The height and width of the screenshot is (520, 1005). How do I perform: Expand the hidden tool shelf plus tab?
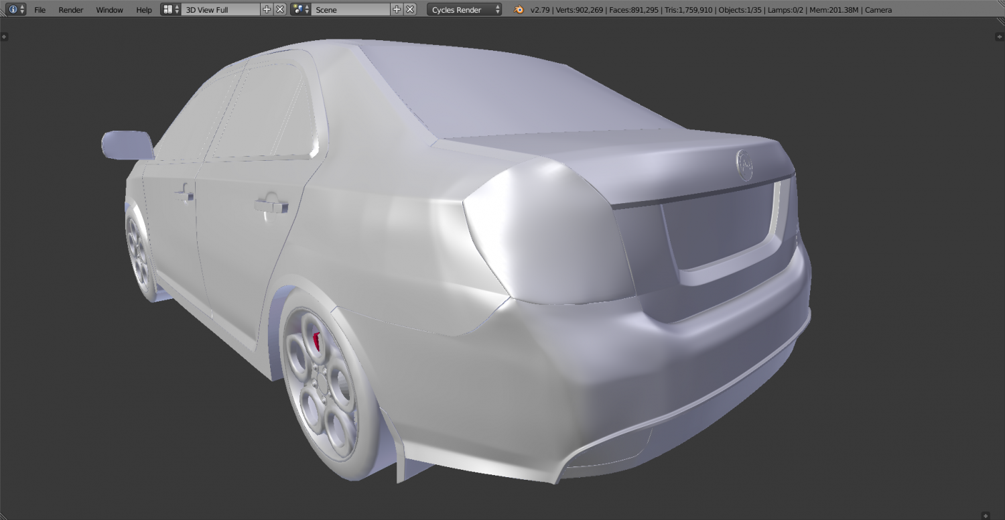pyautogui.click(x=3, y=36)
